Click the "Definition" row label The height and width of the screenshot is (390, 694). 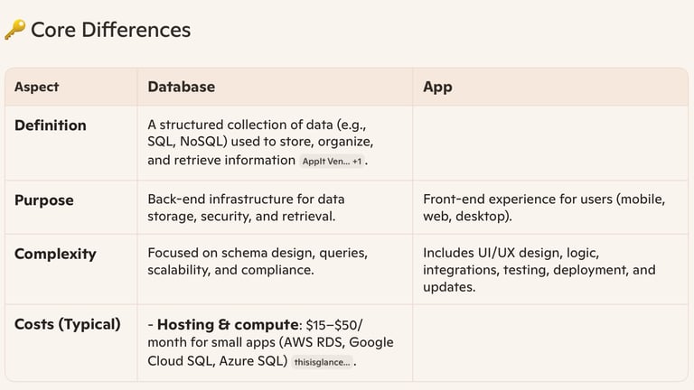[x=51, y=125]
